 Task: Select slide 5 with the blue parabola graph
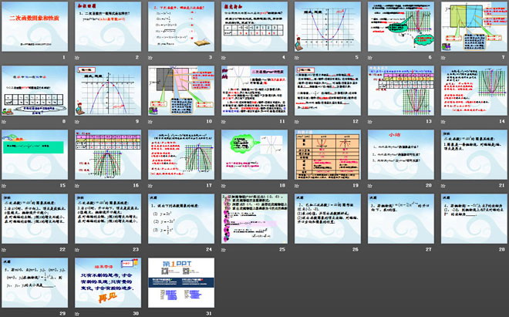[x=324, y=26]
